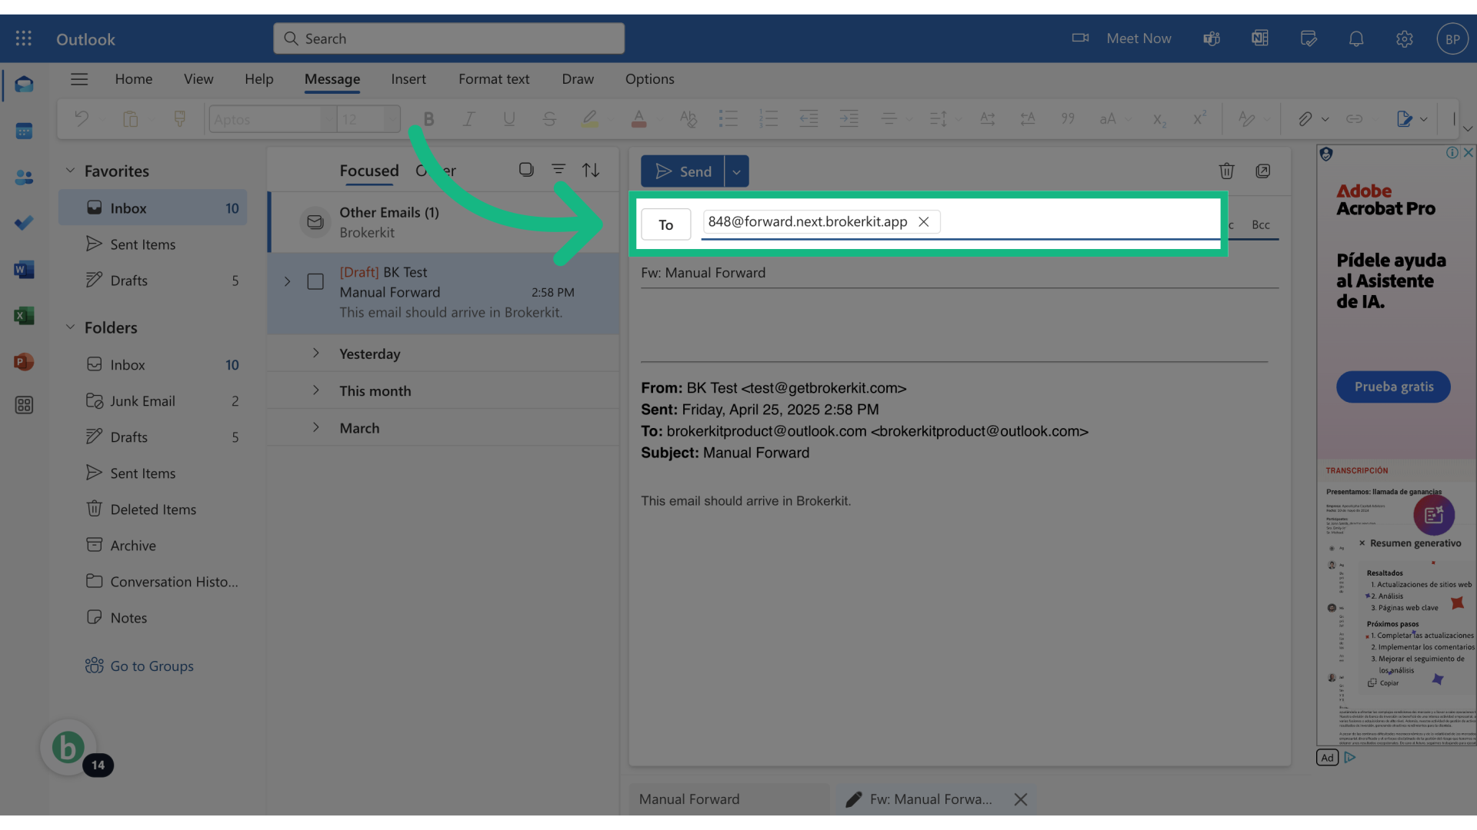Click the font color red swatch button
Viewport: 1477px width, 830px height.
click(x=638, y=119)
